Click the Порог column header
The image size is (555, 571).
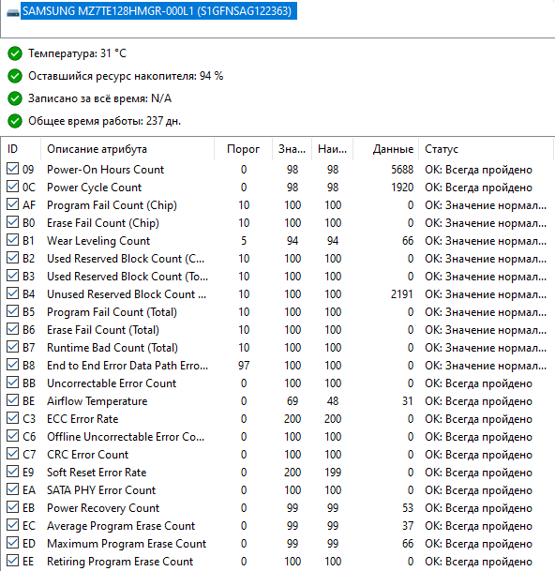pos(243,149)
